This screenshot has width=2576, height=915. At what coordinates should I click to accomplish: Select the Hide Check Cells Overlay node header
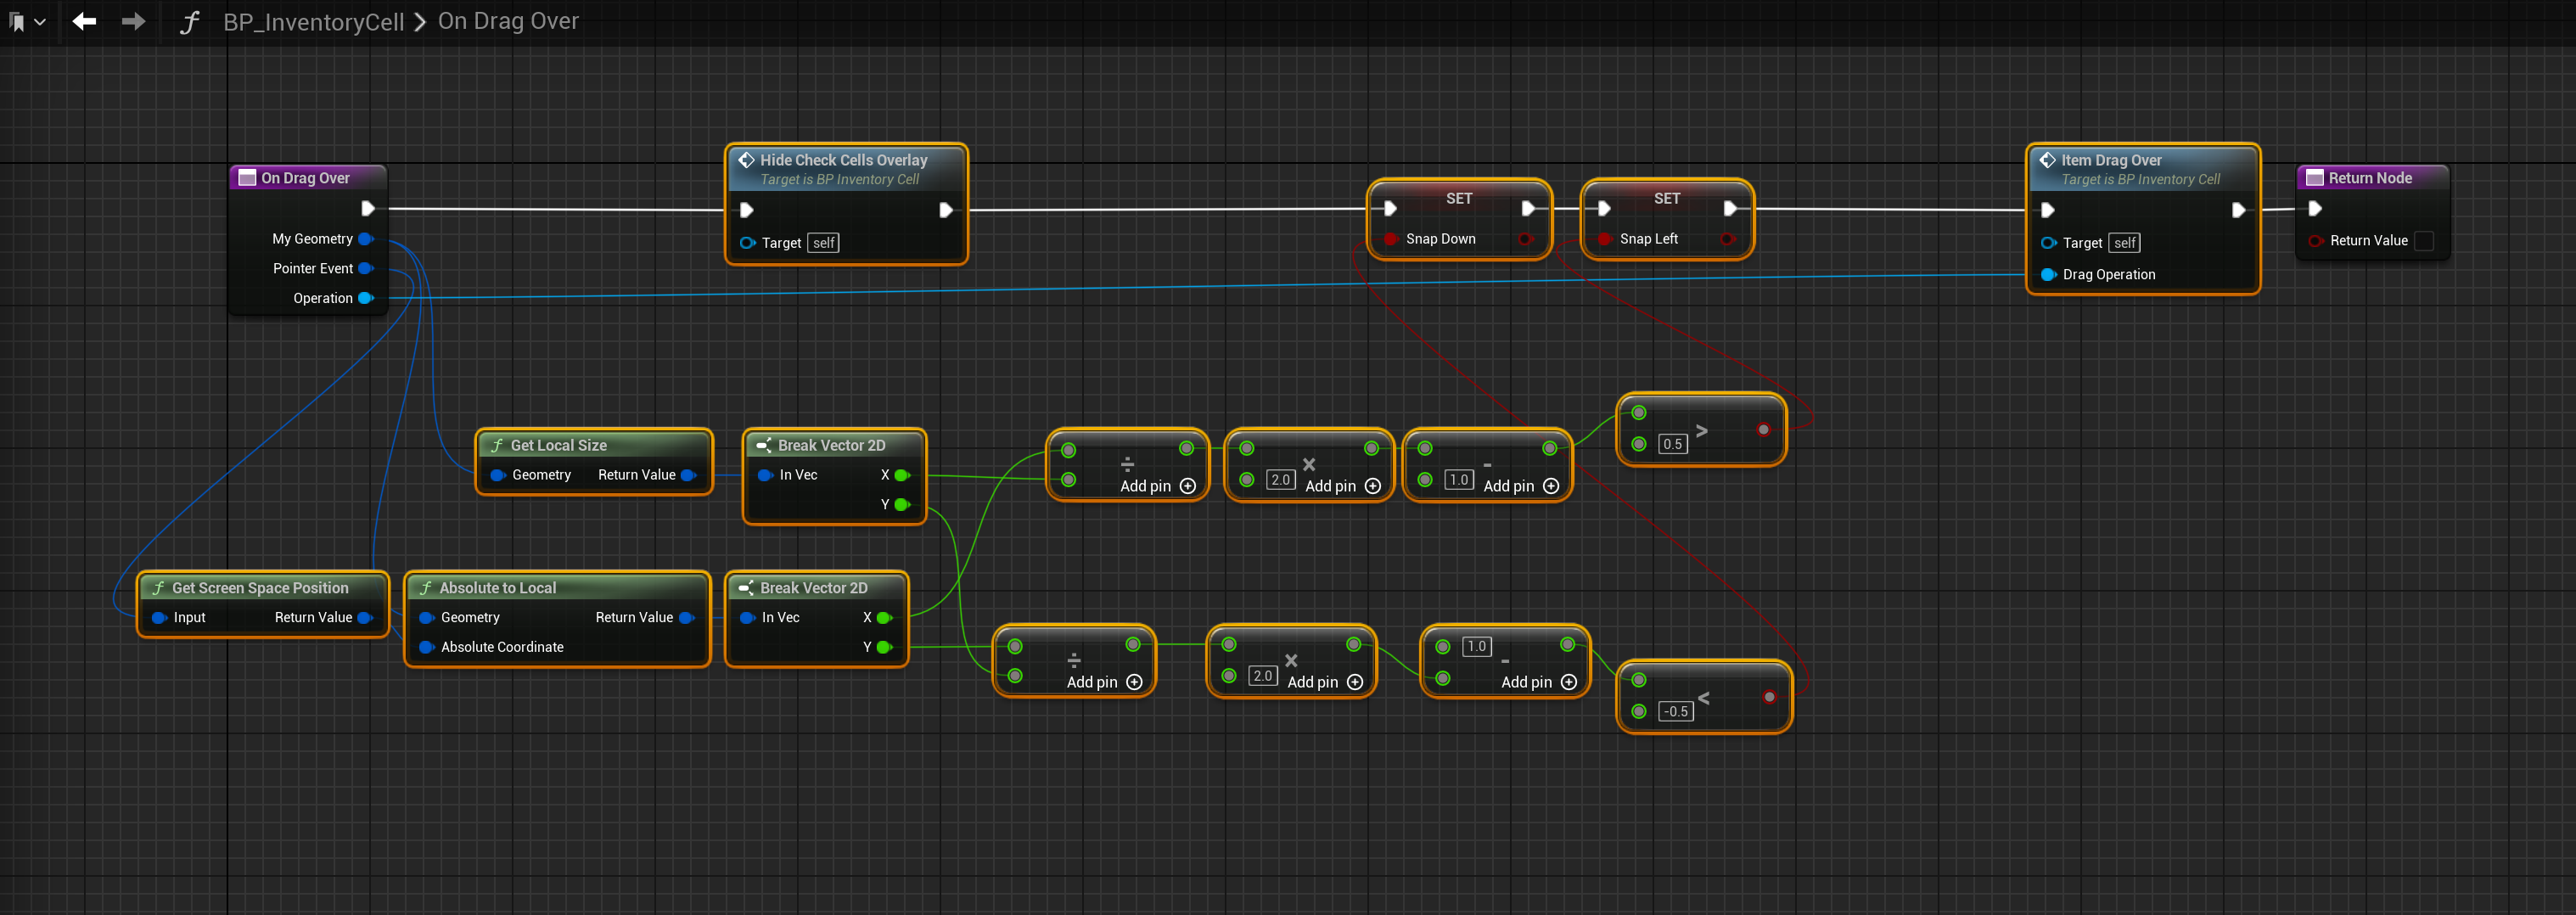tap(843, 160)
